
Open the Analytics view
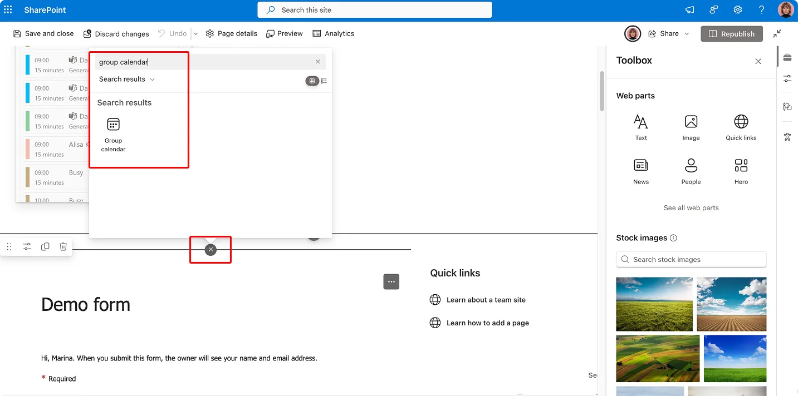(x=334, y=33)
